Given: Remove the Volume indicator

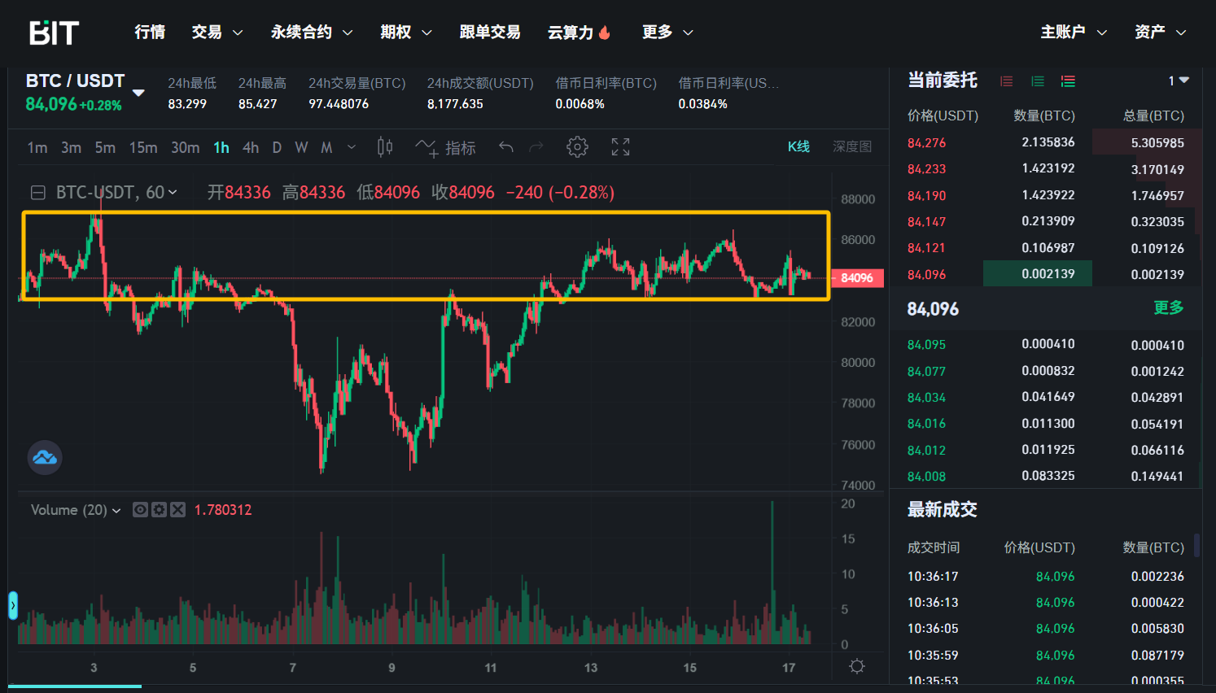Looking at the screenshot, I should coord(177,510).
